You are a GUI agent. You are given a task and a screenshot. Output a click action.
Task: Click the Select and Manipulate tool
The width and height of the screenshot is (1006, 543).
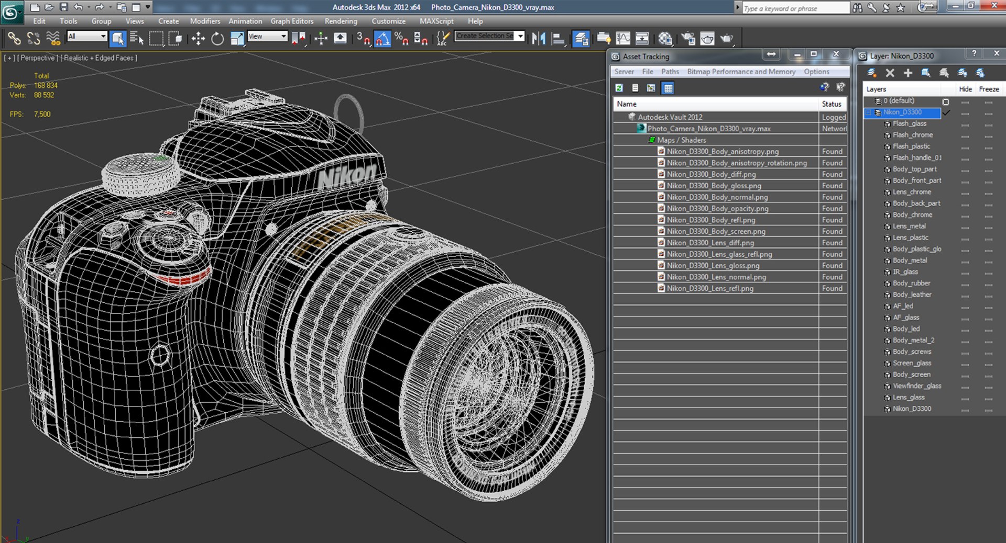coord(321,38)
